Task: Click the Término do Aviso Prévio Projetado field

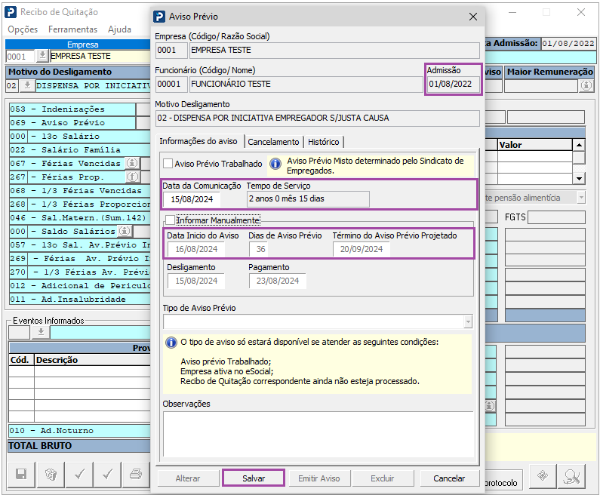Action: [x=362, y=249]
